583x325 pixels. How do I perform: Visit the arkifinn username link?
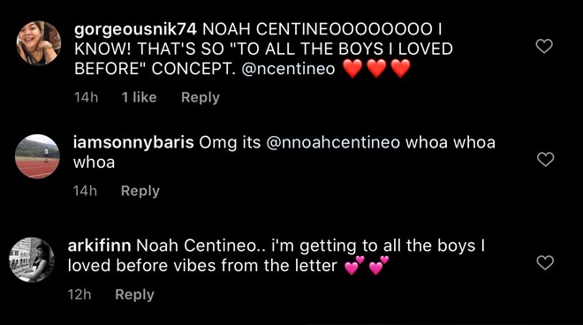click(99, 246)
